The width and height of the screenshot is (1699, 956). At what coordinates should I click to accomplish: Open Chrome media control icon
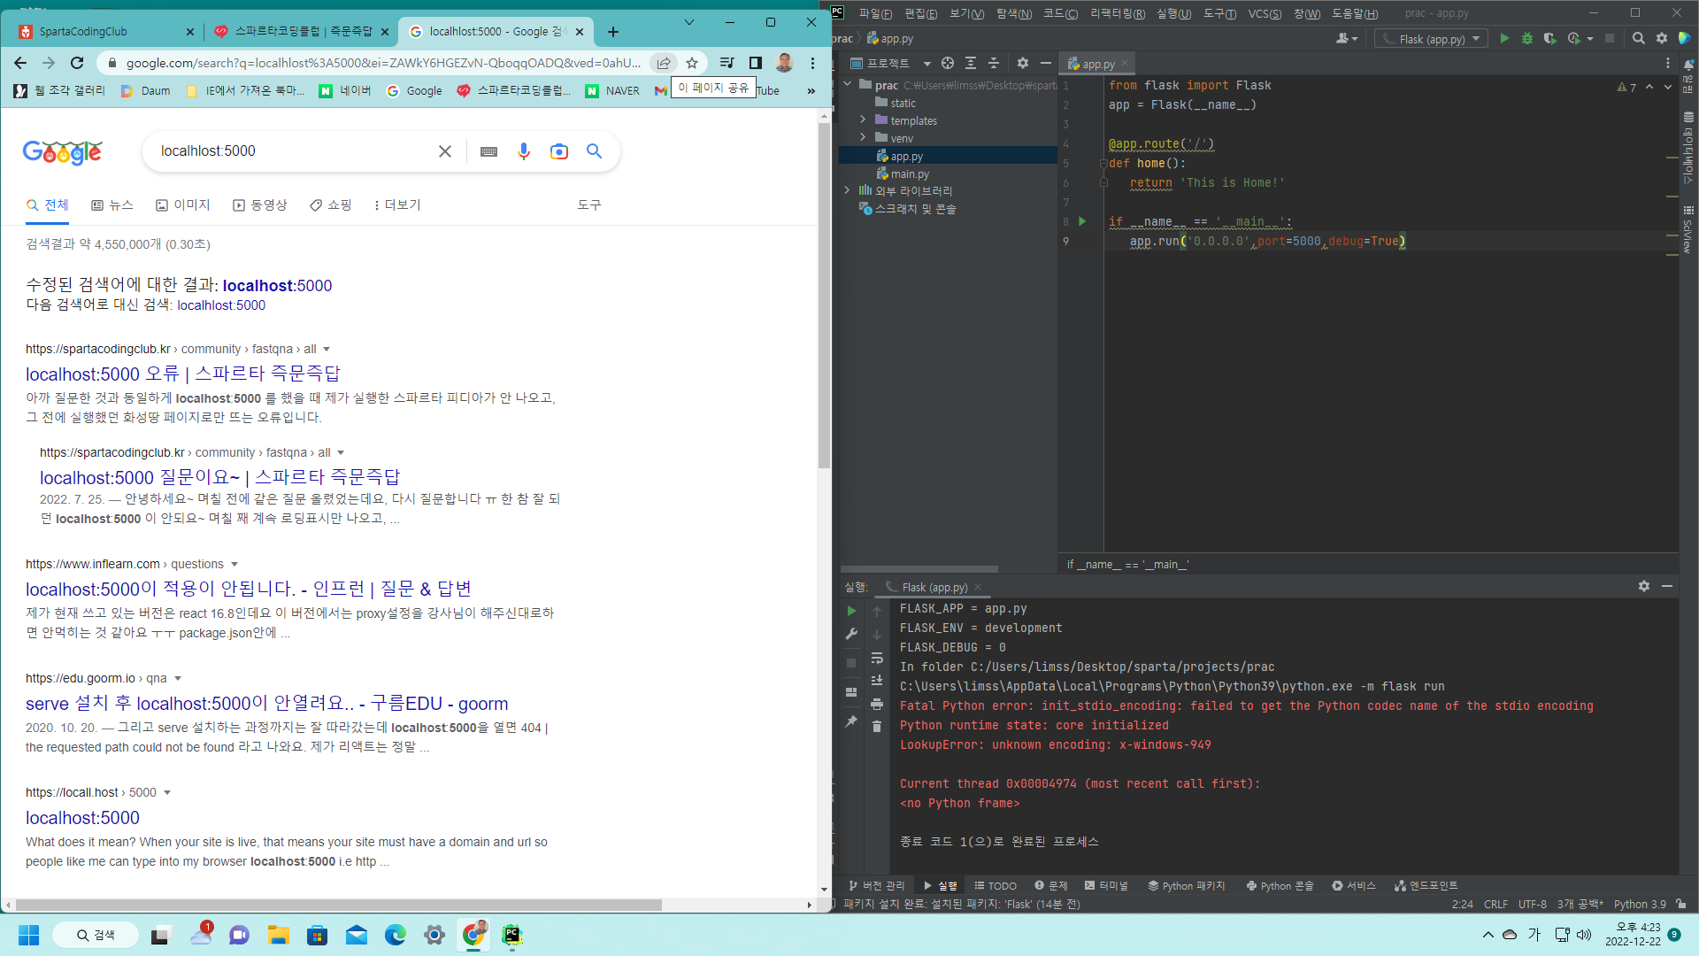point(726,63)
